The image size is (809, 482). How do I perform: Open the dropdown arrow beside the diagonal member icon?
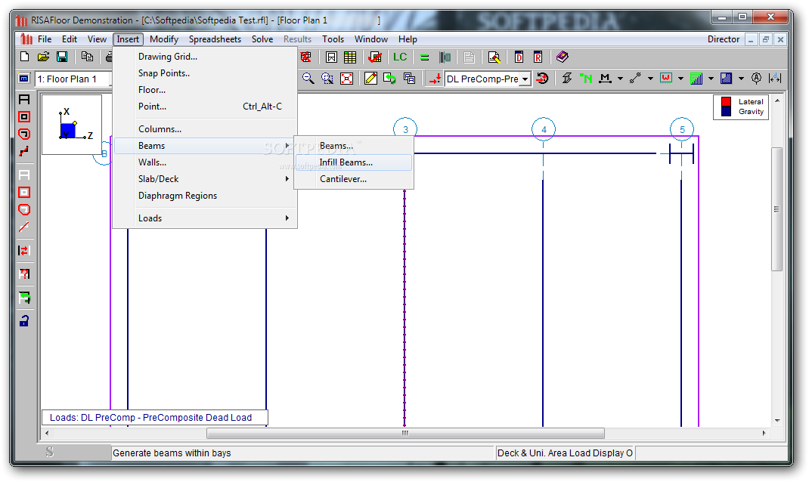pos(650,79)
